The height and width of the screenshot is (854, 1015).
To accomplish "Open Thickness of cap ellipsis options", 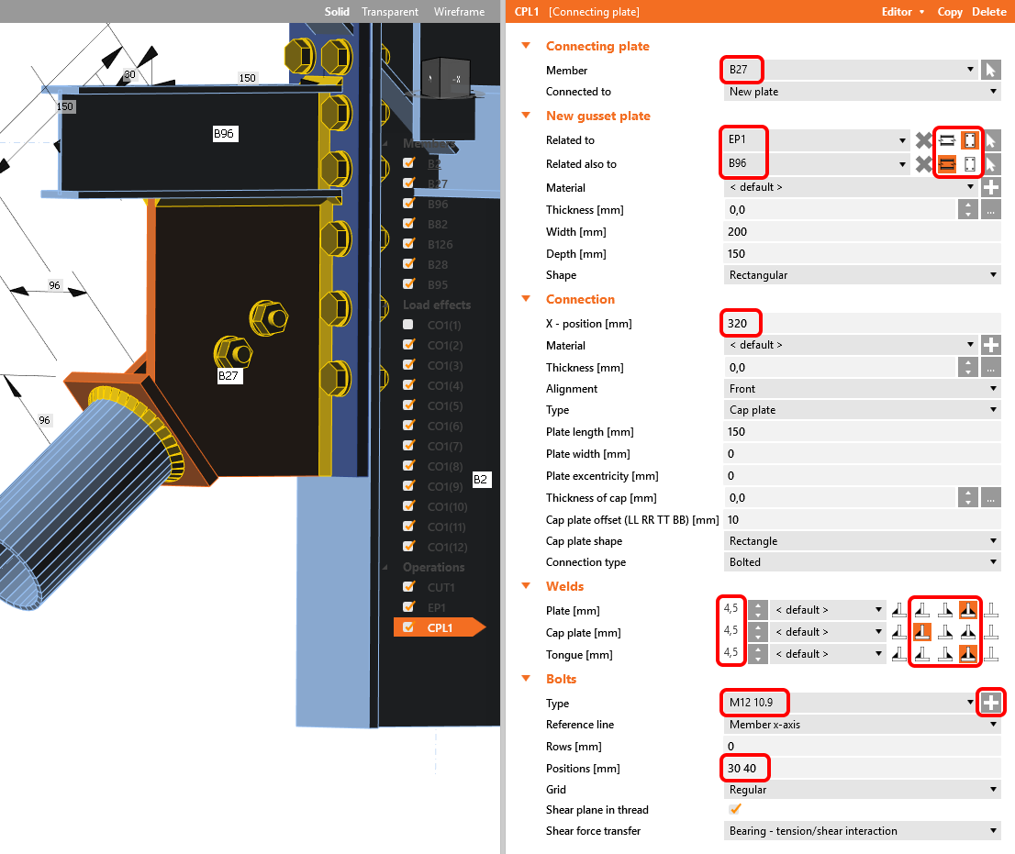I will coord(990,497).
